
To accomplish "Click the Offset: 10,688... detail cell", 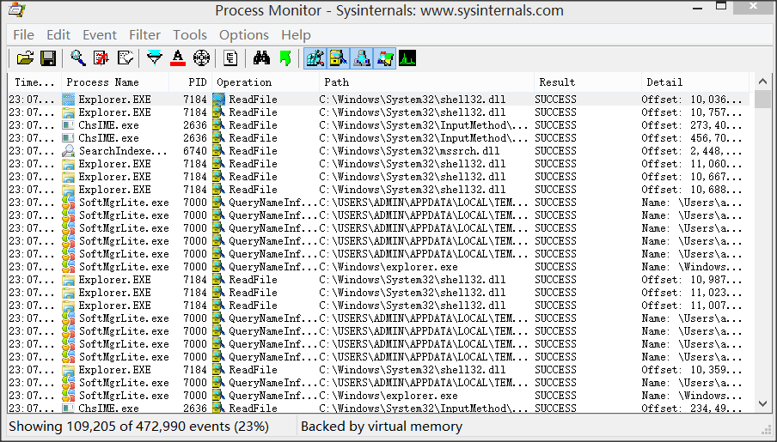I will point(692,190).
